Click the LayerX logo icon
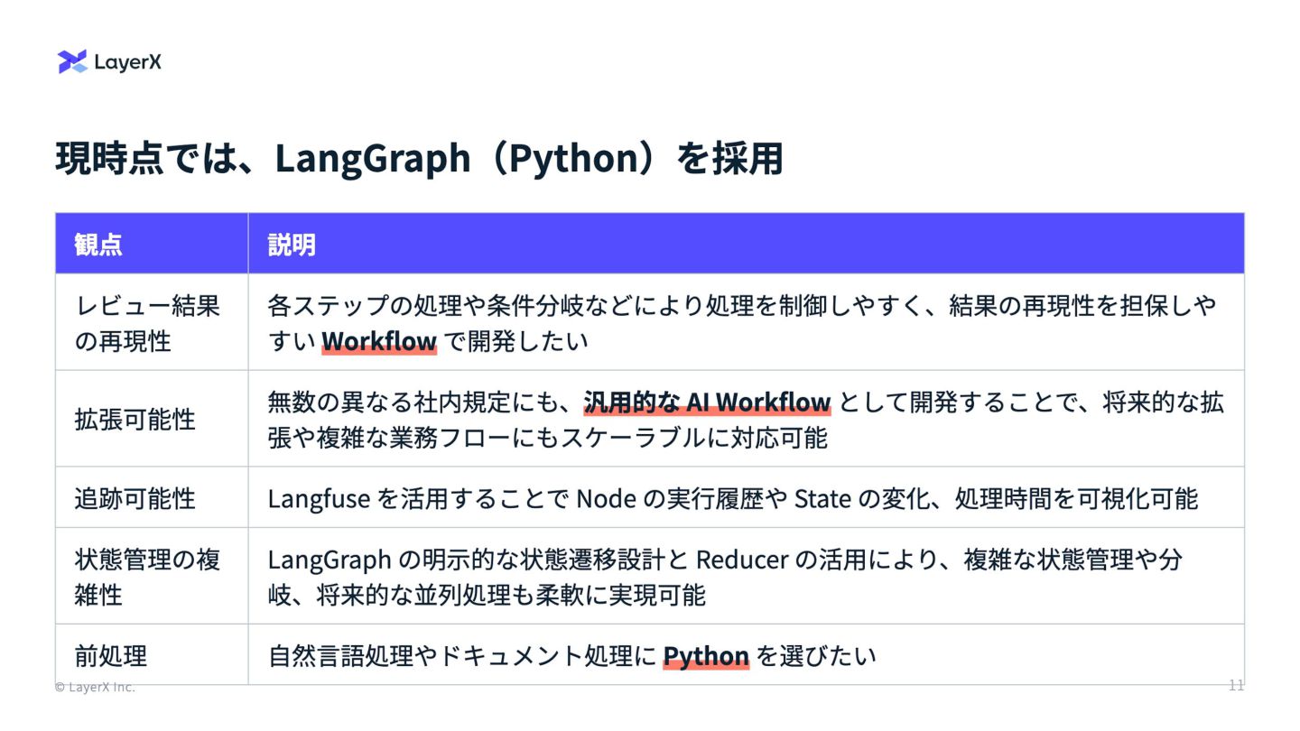 [72, 61]
